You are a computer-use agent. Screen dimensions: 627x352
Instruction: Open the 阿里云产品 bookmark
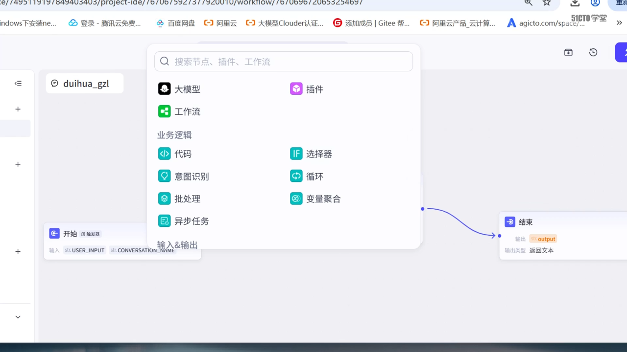click(x=458, y=23)
